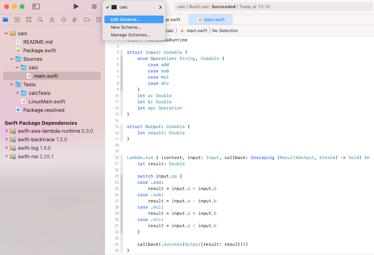Click the 'let op: Operation' line
The image size is (374, 255).
[159, 108]
